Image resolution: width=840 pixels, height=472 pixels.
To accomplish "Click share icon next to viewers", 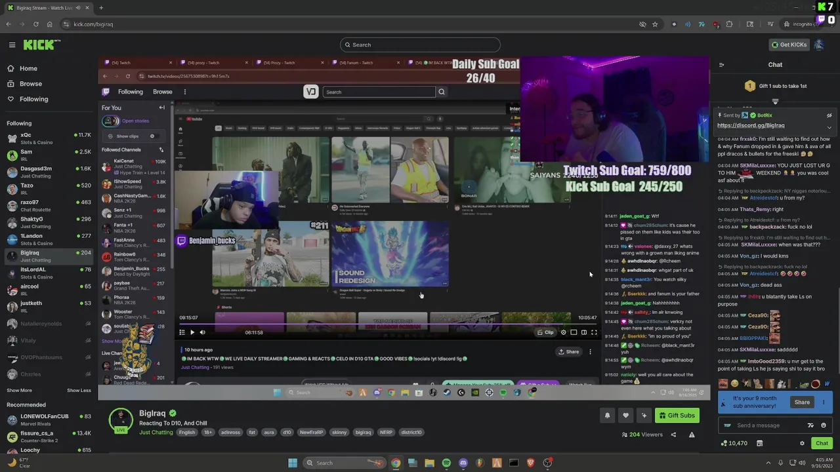I will click(x=673, y=435).
